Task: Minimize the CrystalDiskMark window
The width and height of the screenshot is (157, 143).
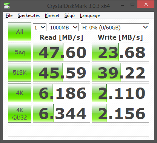Action: coord(122,5)
